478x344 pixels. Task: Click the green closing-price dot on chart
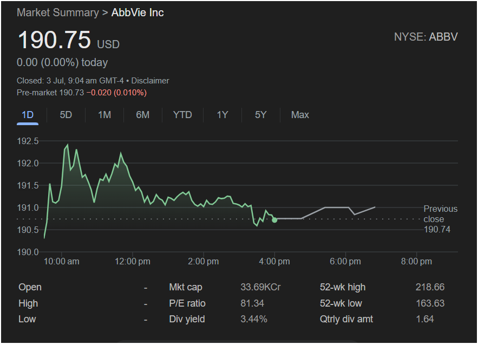(274, 220)
